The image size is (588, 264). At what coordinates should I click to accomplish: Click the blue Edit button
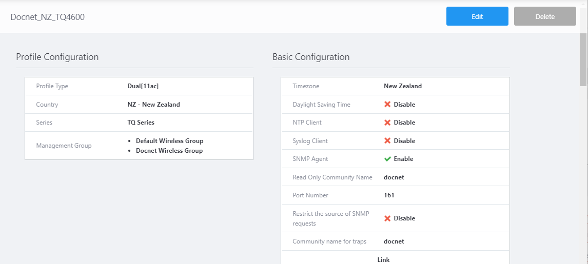[477, 16]
